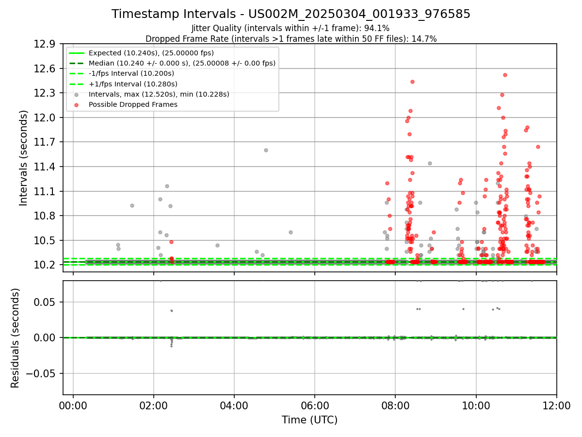This screenshot has height=437, width=582.
Task: Click the 'Time (UTC)' x-axis label
Action: 309,420
